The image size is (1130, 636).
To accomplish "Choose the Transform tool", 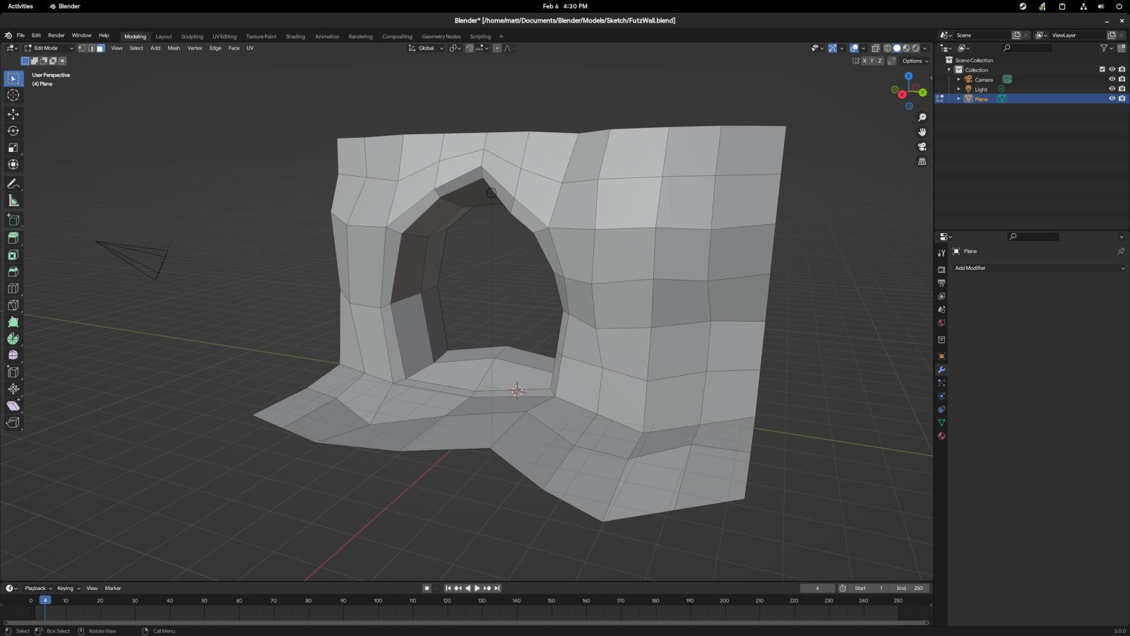I will tap(13, 165).
